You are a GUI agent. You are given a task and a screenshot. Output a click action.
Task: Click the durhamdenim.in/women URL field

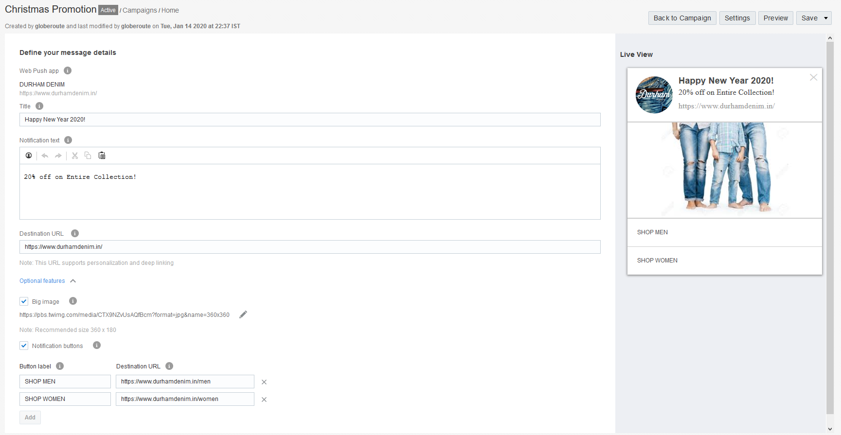pos(185,399)
